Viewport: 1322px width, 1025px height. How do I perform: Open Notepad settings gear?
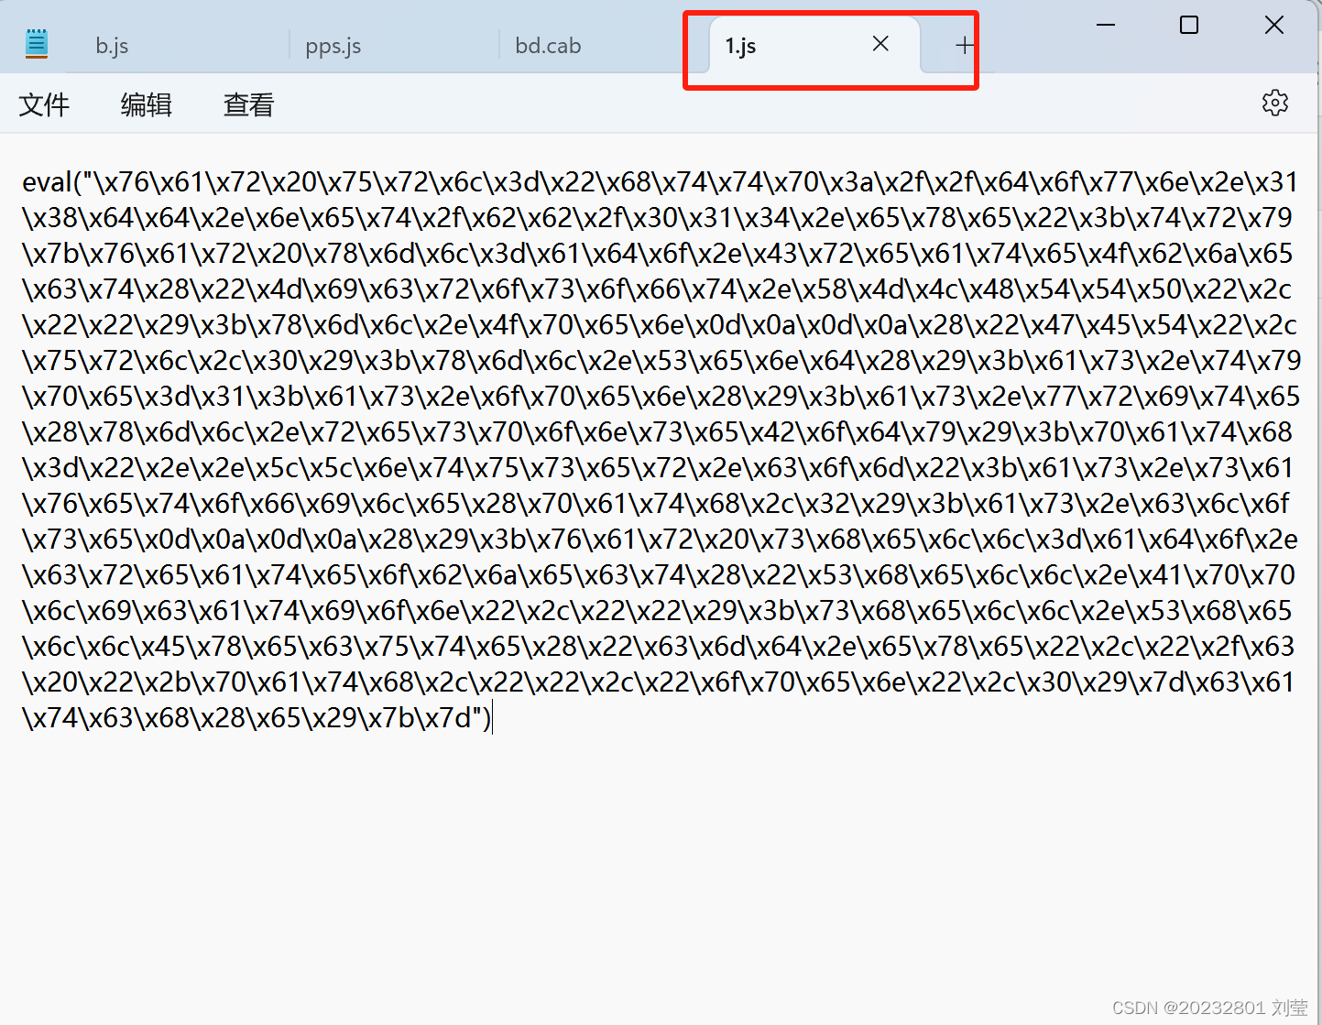click(1275, 103)
